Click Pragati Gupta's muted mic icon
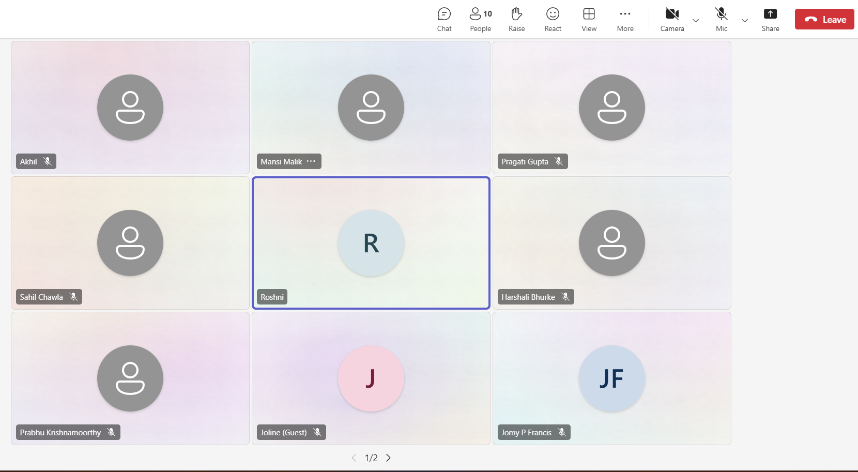This screenshot has width=858, height=472. [559, 161]
